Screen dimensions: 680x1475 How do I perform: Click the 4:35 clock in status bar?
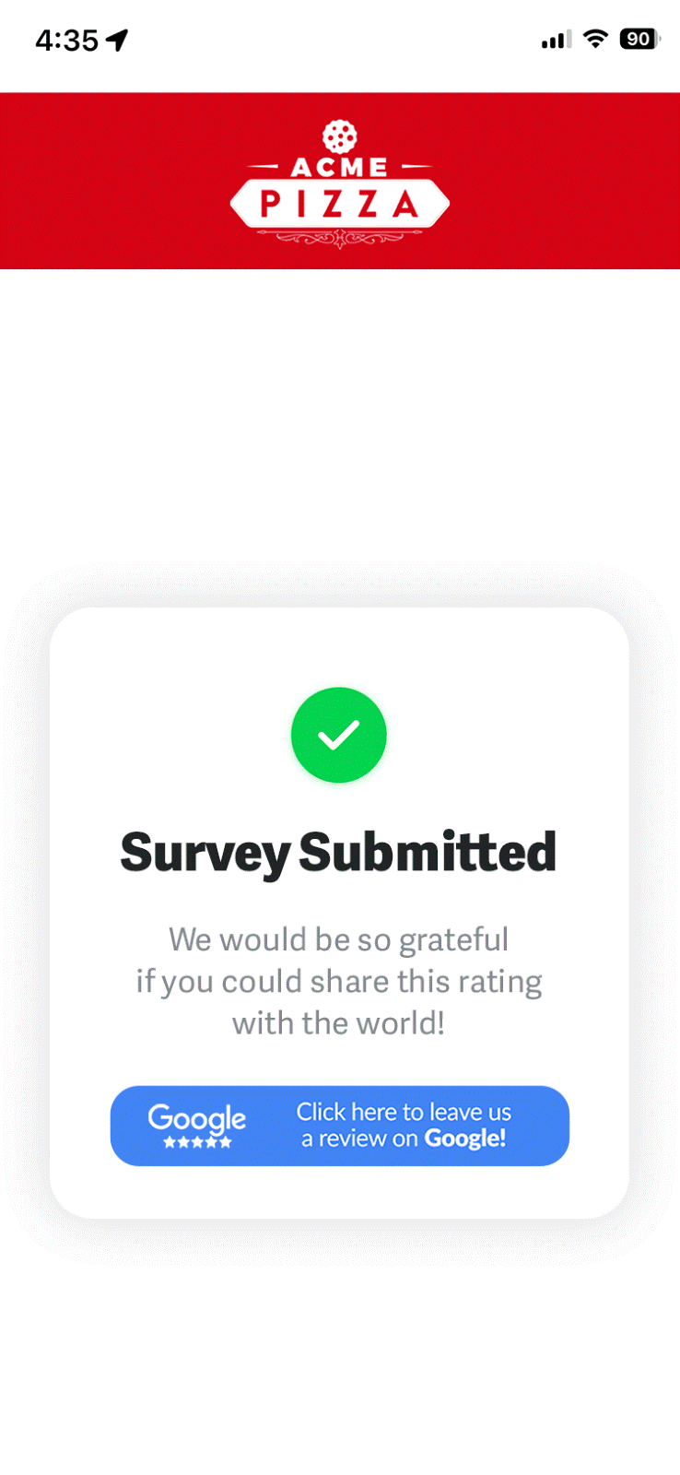(66, 40)
